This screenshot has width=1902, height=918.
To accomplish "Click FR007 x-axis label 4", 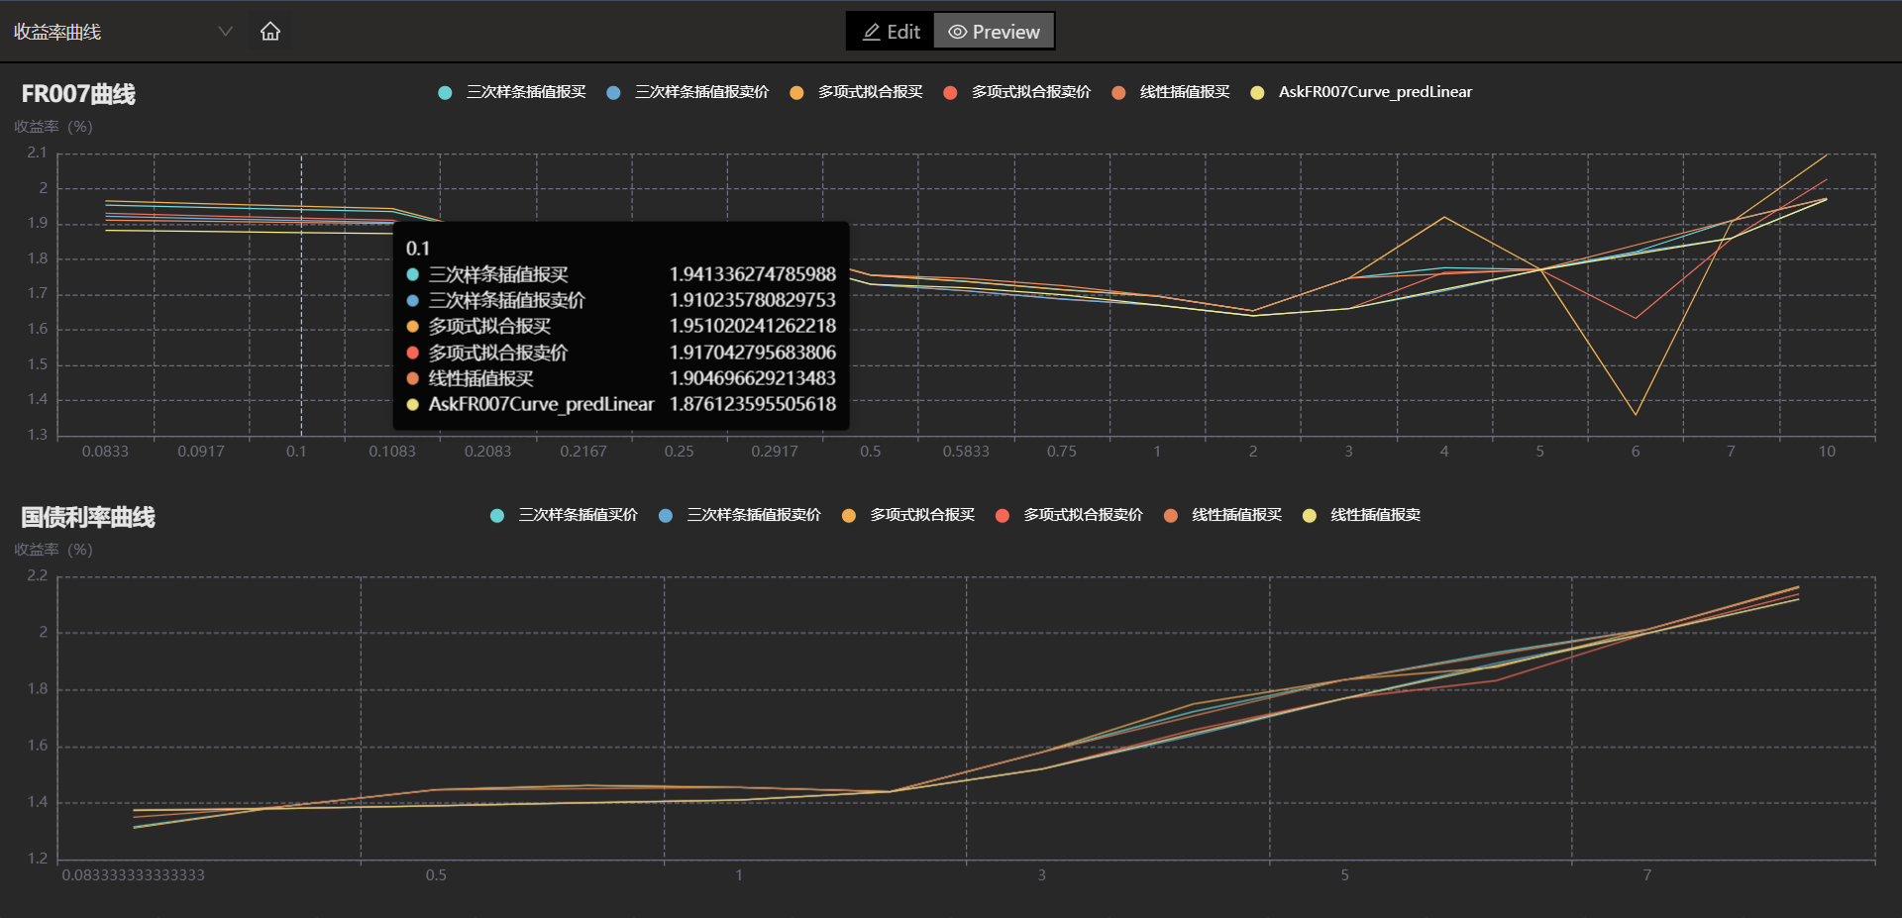I will [x=1444, y=452].
